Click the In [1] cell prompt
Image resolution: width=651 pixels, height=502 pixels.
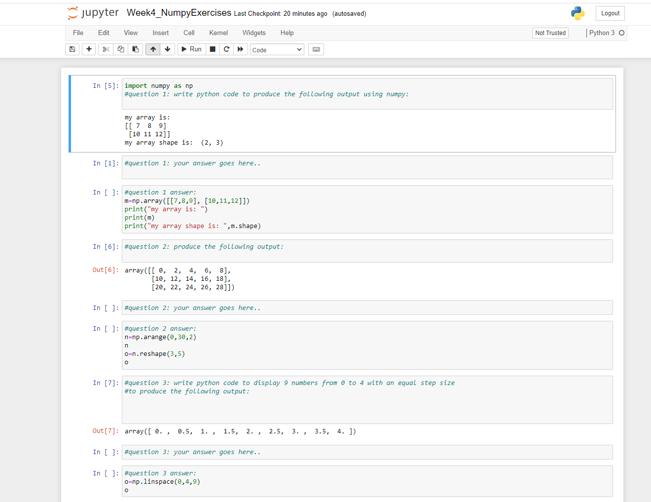pos(106,163)
